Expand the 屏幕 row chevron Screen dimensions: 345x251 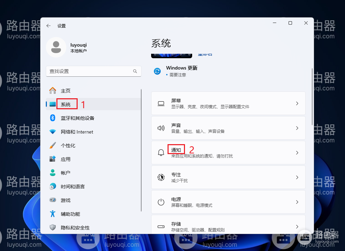[x=297, y=103]
